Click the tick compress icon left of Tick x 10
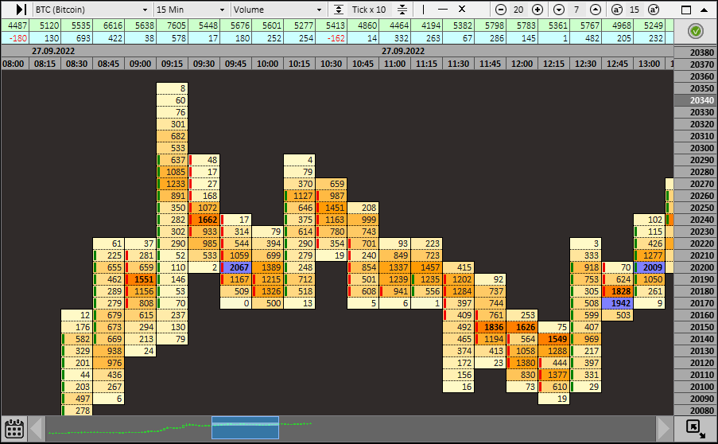 (x=340, y=10)
